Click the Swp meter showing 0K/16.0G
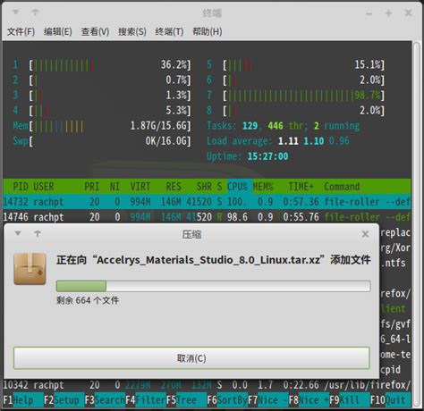Viewport: 424px width, 411px height. pyautogui.click(x=102, y=141)
